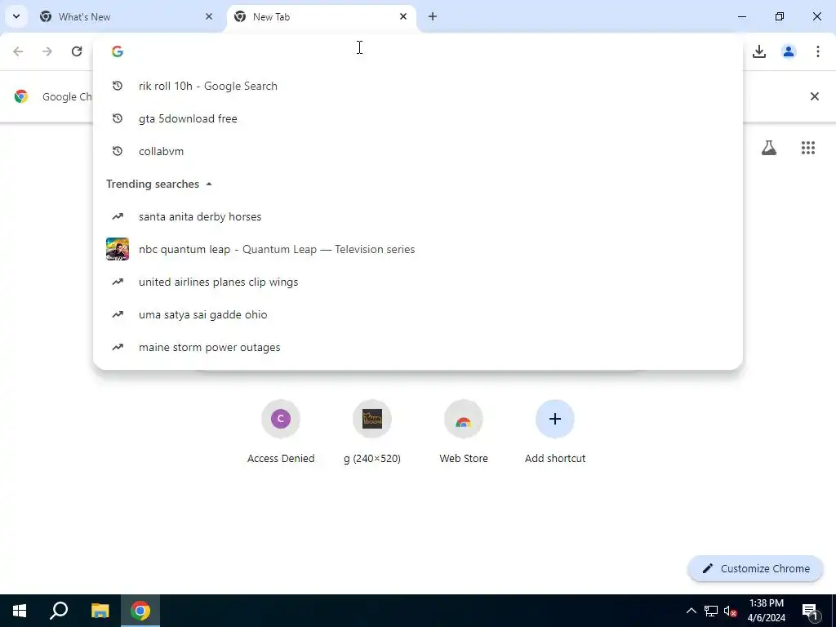Click the muted volume tray icon
836x627 pixels.
click(x=730, y=611)
